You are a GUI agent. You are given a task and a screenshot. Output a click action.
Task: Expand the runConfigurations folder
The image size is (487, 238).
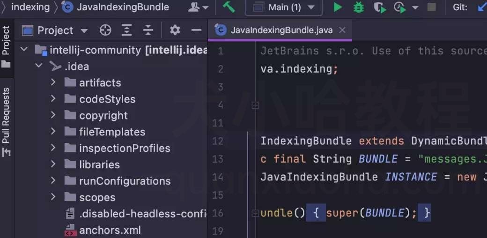coord(53,180)
